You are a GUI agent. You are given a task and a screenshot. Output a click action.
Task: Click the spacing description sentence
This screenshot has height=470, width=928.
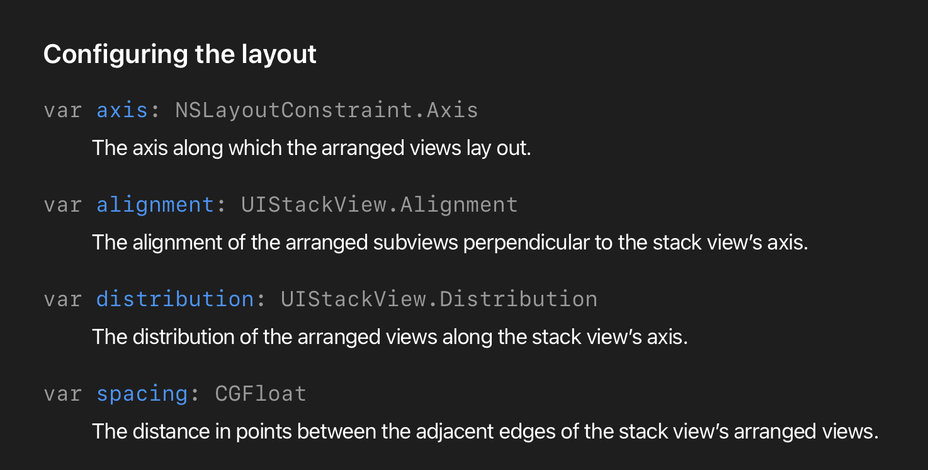point(485,432)
